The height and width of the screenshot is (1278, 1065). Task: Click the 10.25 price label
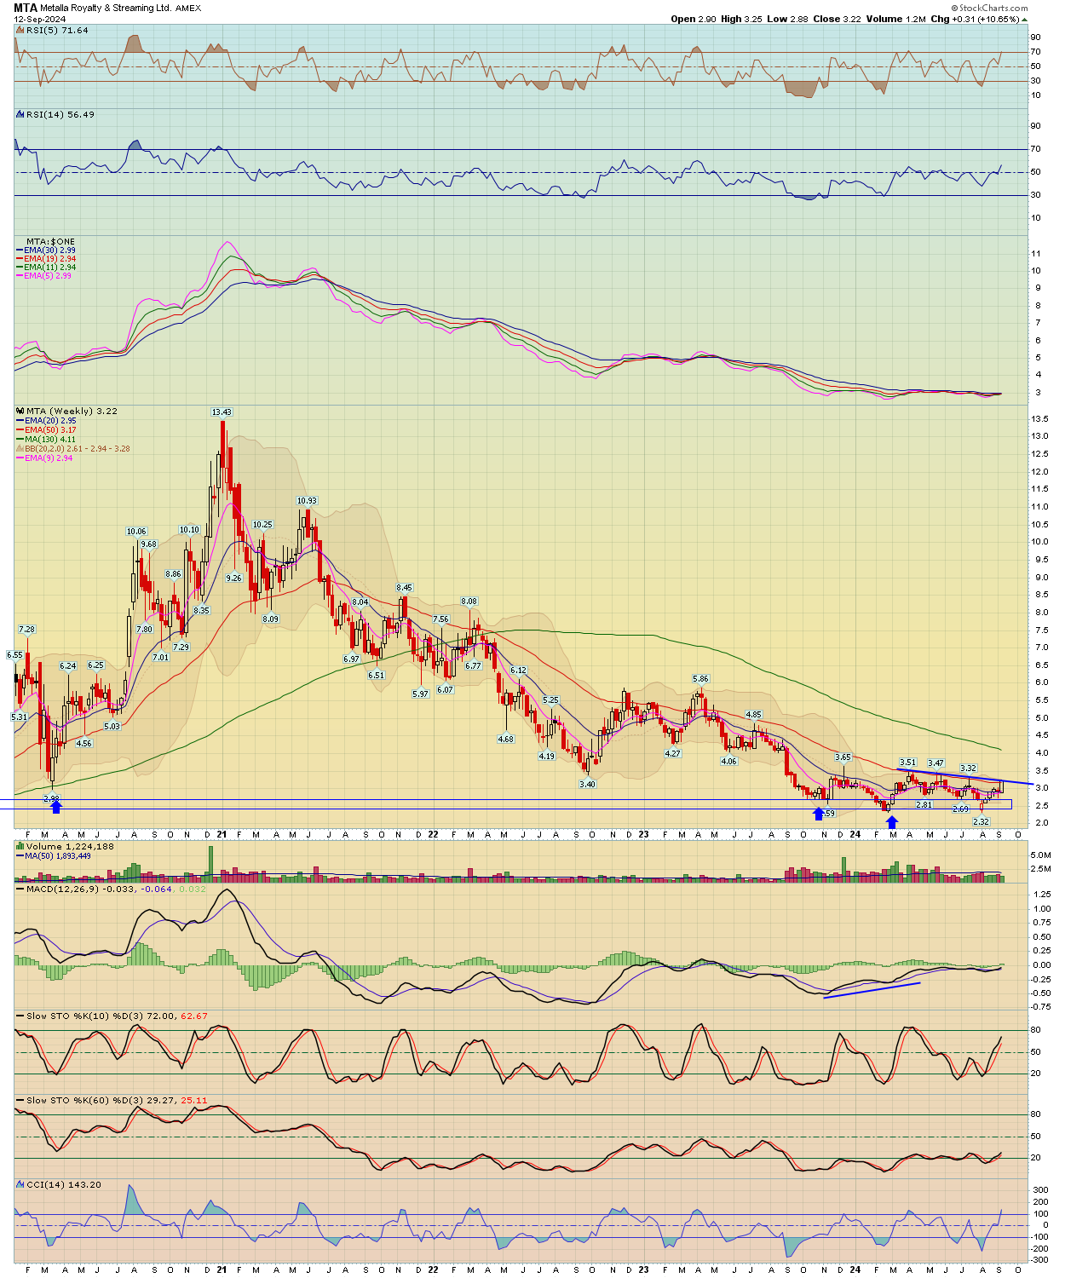click(x=262, y=525)
